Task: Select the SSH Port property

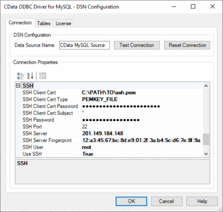Action: click(x=32, y=127)
